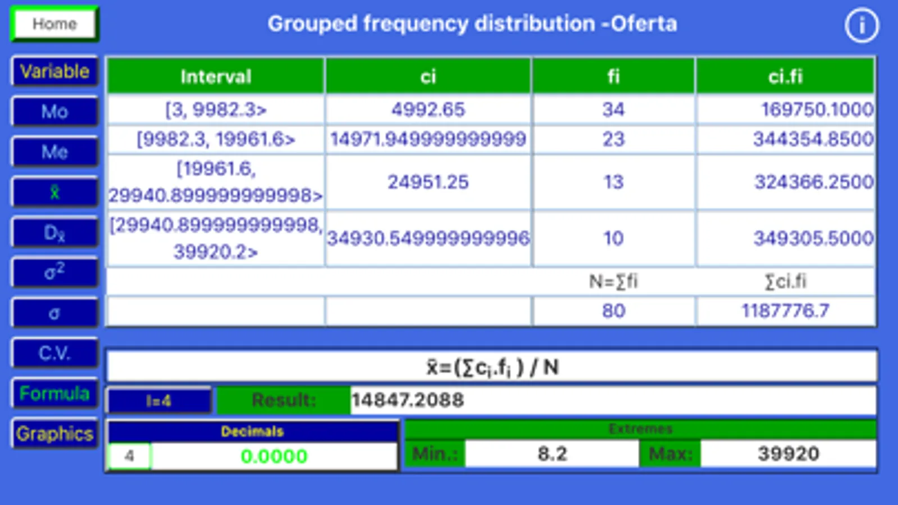Select the x̄ mean button
This screenshot has width=898, height=505.
coord(54,192)
